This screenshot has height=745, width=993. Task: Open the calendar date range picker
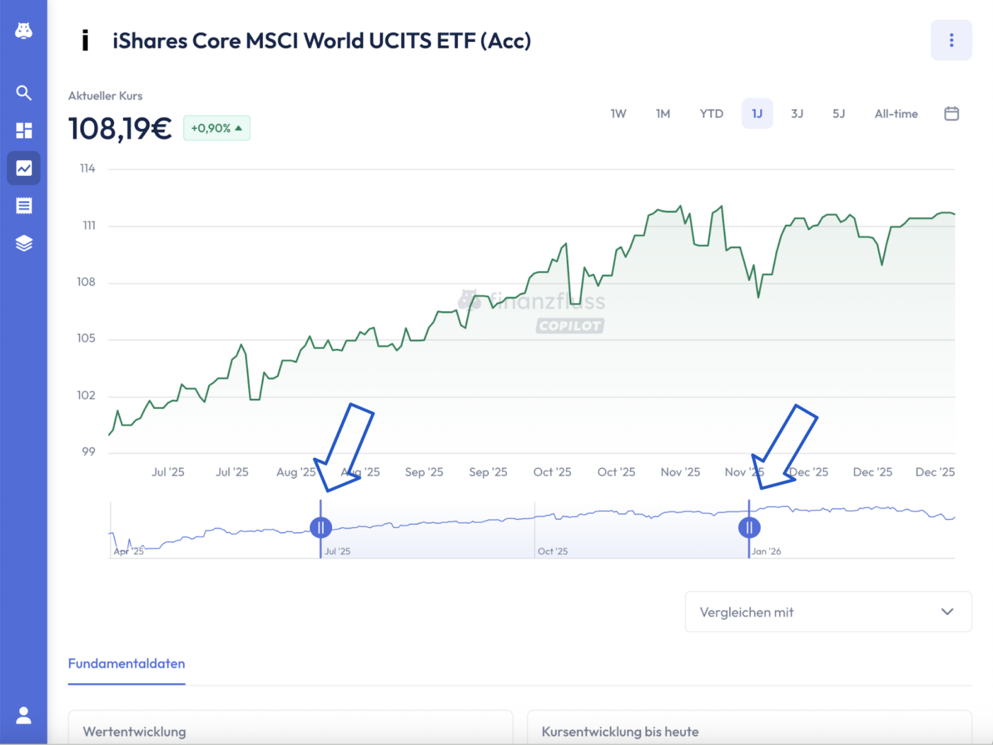click(951, 114)
